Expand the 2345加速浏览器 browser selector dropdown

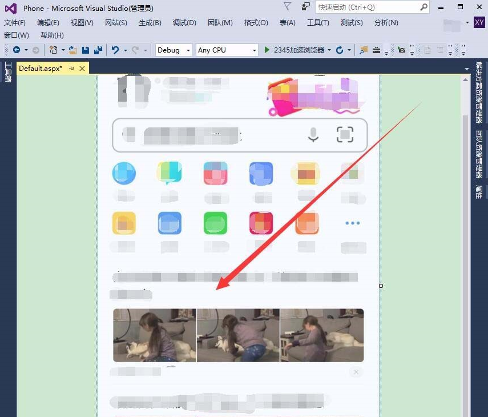click(x=329, y=50)
